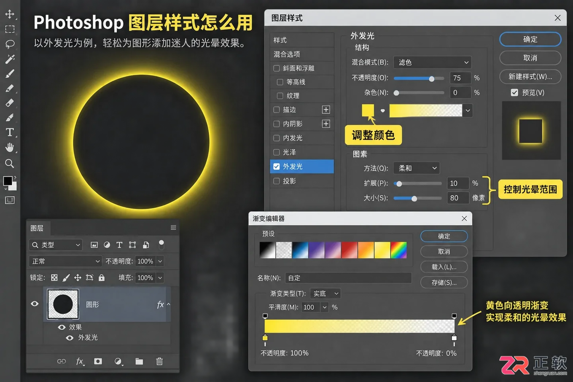Enable the 投影 checkbox

[x=277, y=181]
